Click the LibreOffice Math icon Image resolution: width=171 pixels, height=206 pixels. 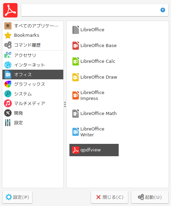pos(76,114)
